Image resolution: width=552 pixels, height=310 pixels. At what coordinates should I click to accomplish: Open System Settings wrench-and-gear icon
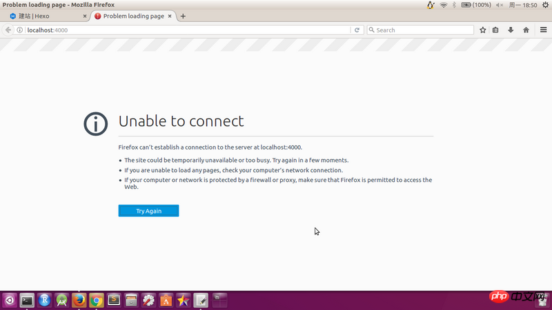tap(148, 300)
